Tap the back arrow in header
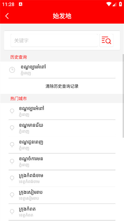Viewport: 124px width, 222px height. point(7,16)
